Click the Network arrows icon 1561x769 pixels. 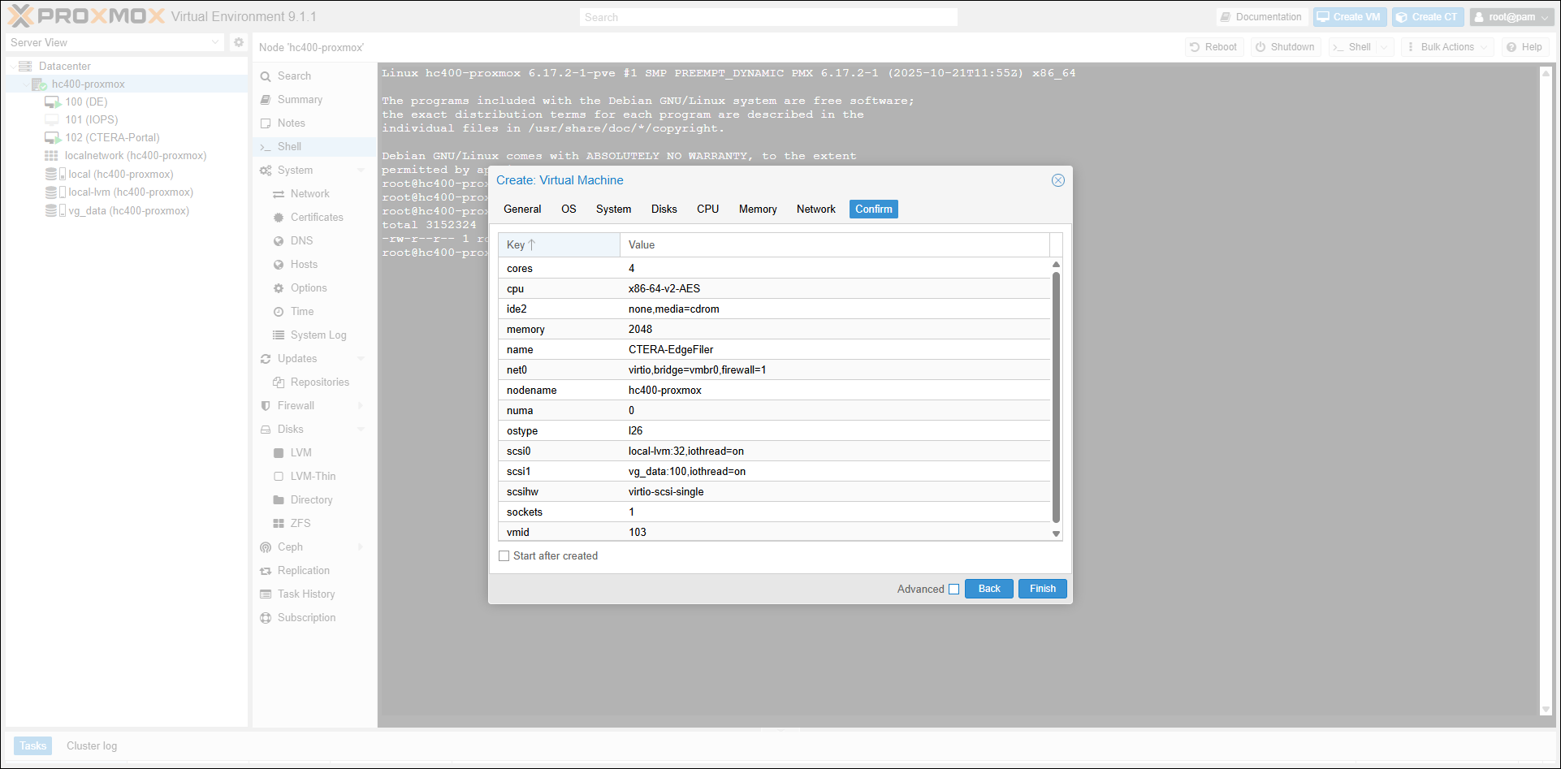pos(279,194)
